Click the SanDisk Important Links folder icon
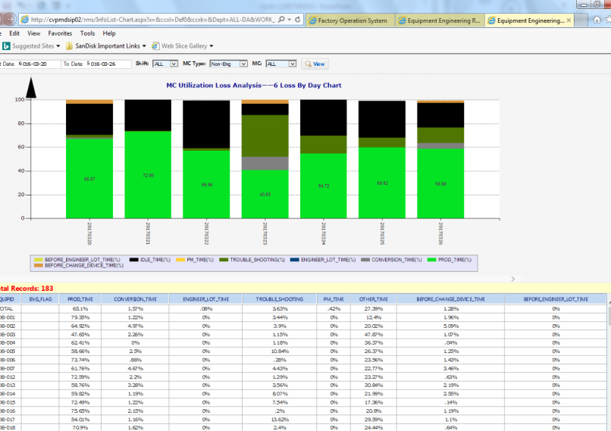Image resolution: width=611 pixels, height=431 pixels. [x=69, y=46]
